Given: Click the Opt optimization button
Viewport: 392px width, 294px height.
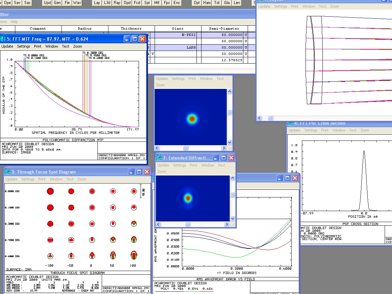Looking at the screenshot, I should 197,3.
